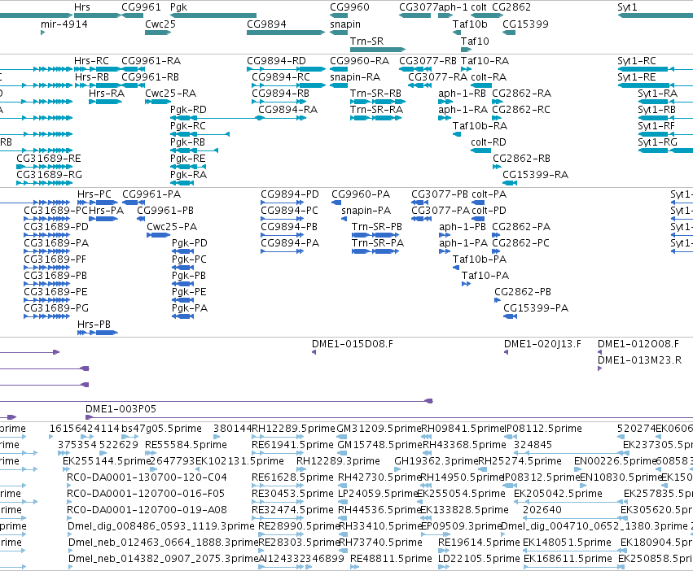Select the CG9960 gene label
The height and width of the screenshot is (571, 693).
[349, 7]
